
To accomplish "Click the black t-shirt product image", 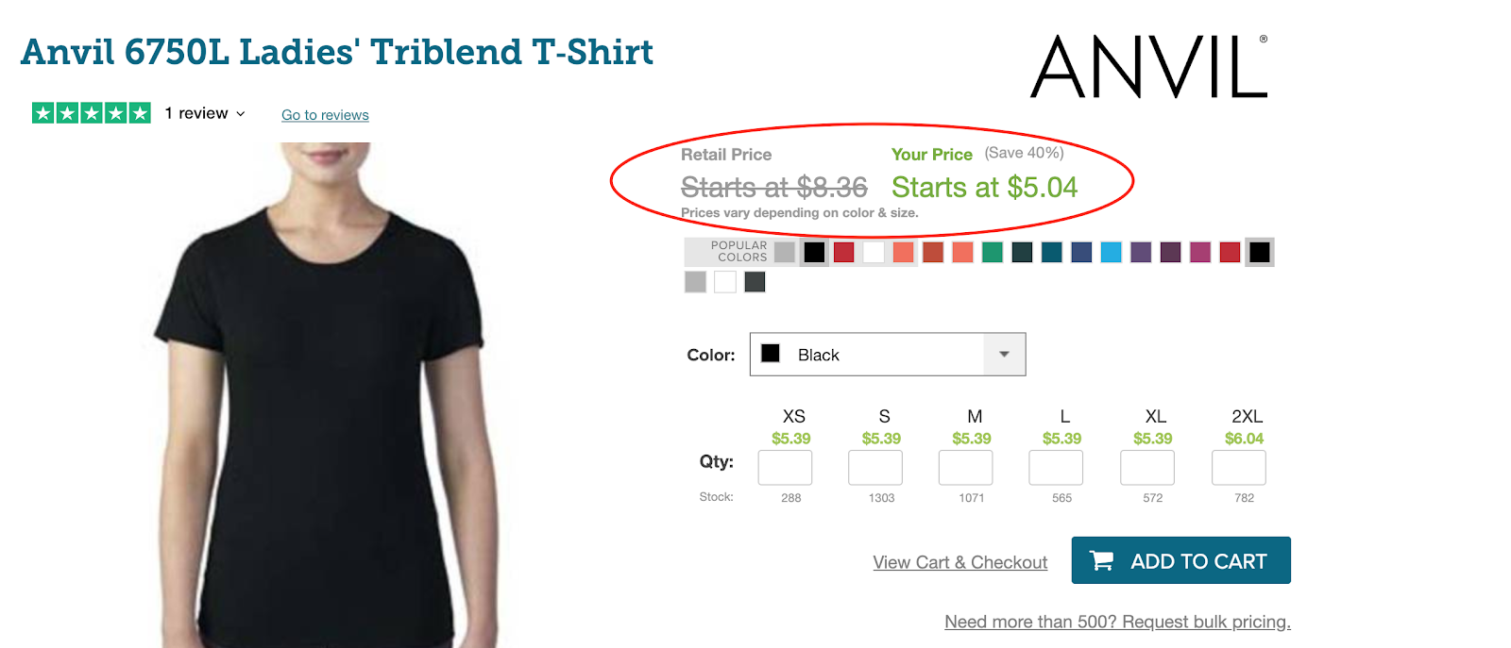I will coord(321,394).
